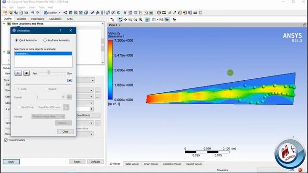Click the Reset button

point(77,161)
